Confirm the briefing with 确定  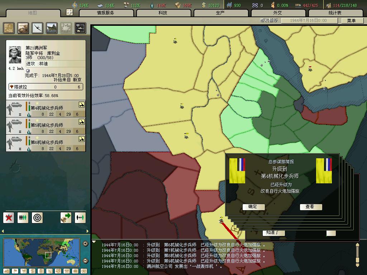(253, 207)
